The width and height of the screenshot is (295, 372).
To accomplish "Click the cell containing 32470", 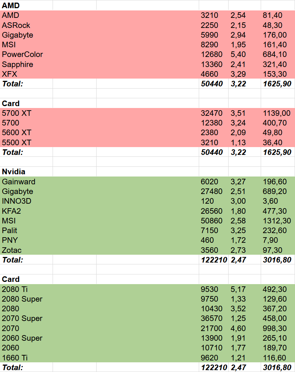I will [x=211, y=113].
